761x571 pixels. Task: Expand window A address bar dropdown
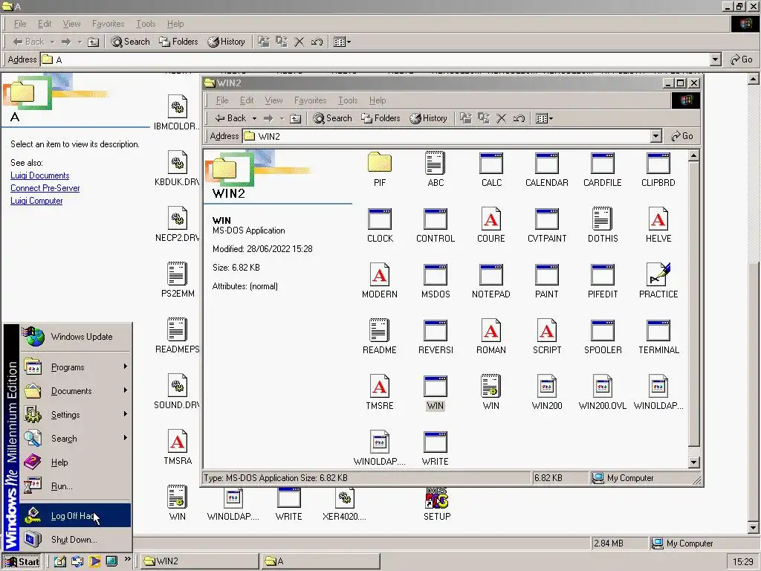pos(716,59)
